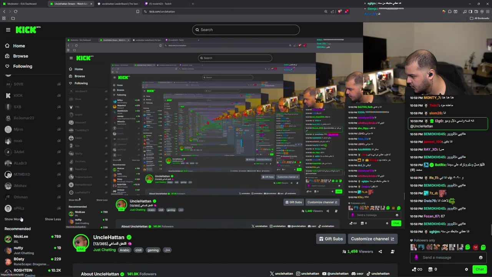Open recommended channel nutty
The image size is (492, 277).
pyautogui.click(x=32, y=250)
